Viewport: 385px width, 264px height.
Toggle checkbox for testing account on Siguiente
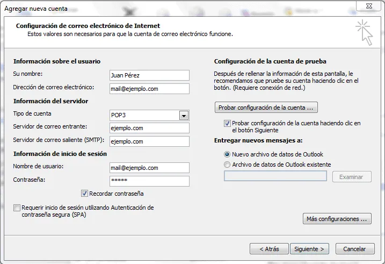click(x=227, y=124)
